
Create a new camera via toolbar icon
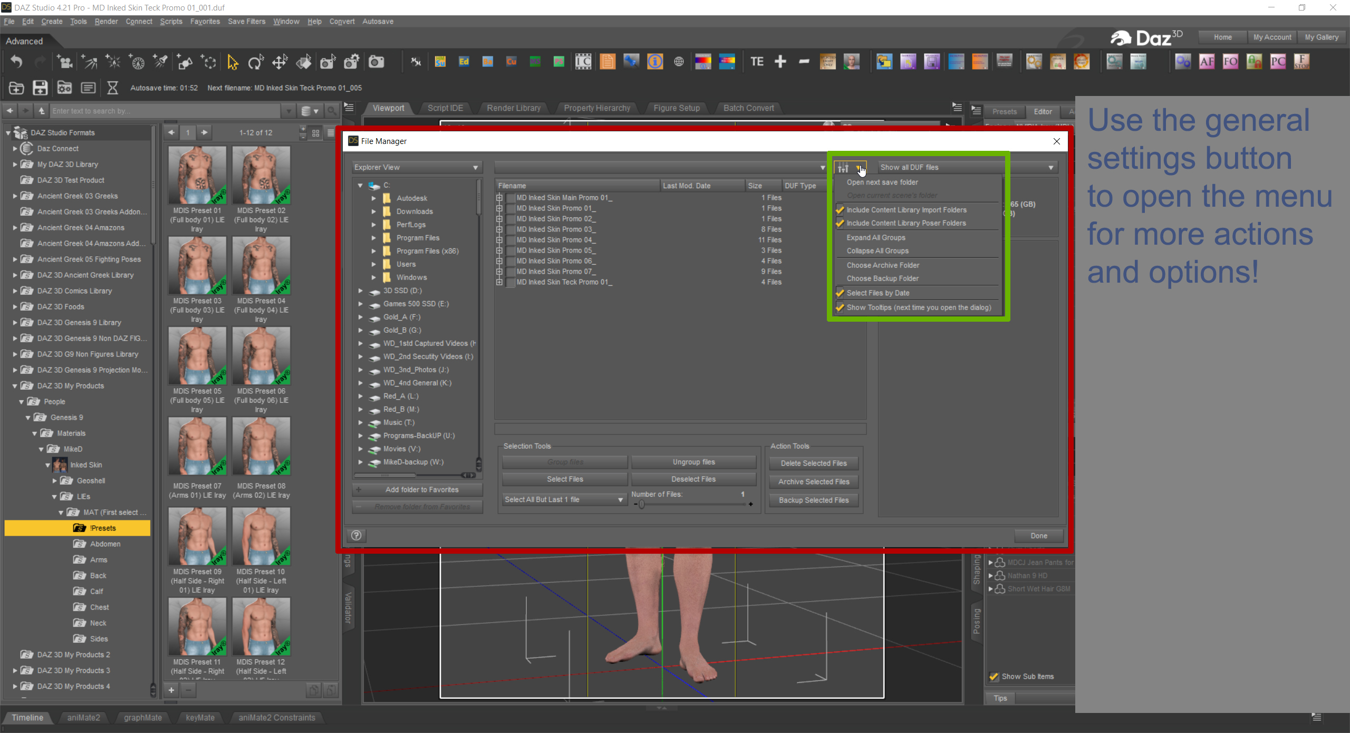tap(65, 62)
